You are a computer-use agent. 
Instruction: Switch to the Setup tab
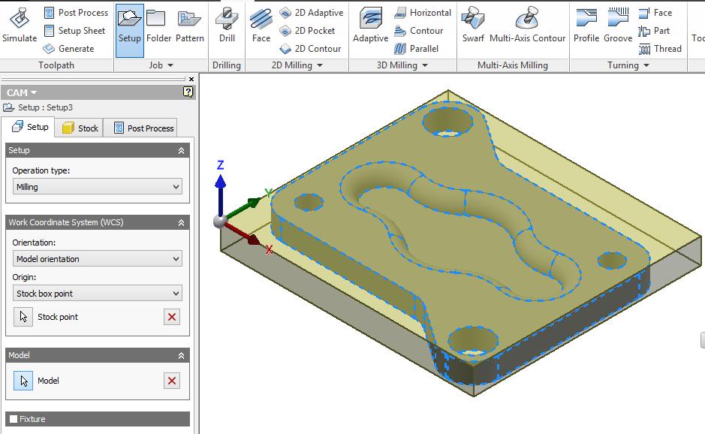pos(29,128)
